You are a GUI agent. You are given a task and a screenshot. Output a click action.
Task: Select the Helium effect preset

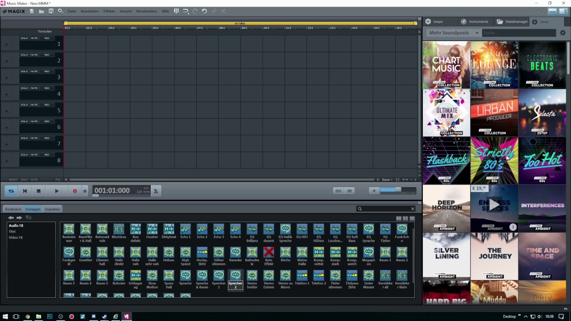tap(169, 255)
